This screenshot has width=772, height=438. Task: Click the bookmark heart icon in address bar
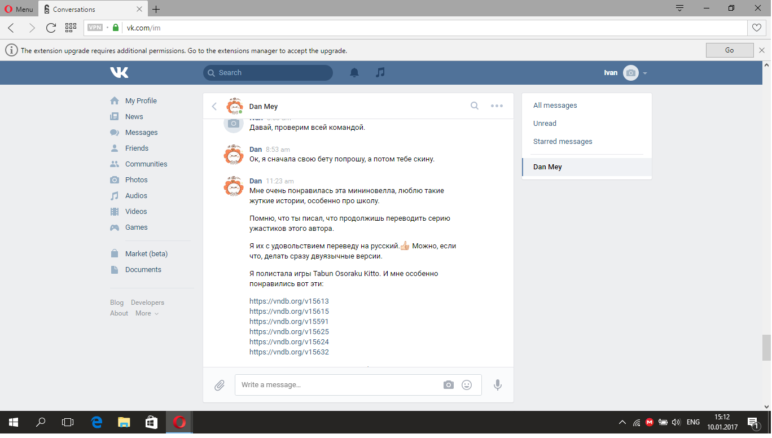coord(756,28)
